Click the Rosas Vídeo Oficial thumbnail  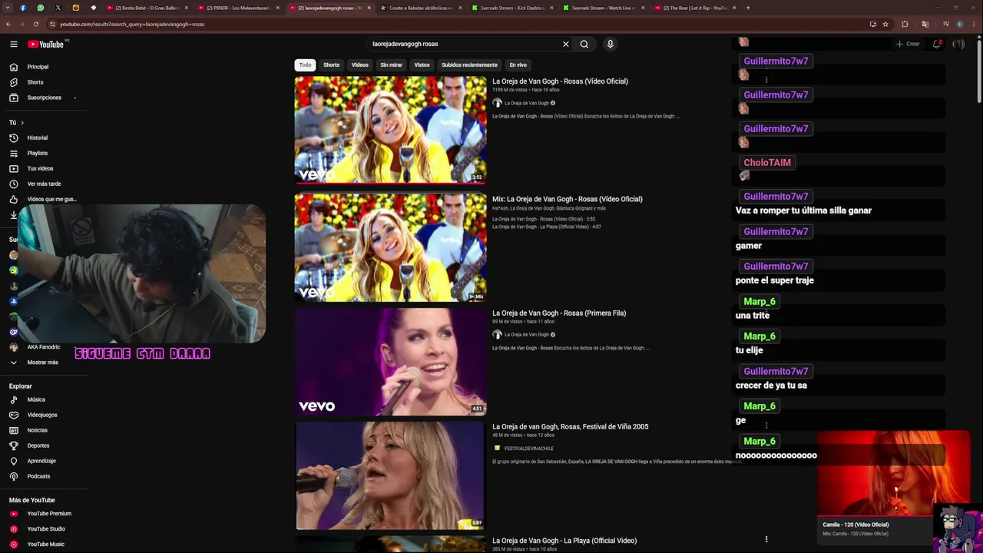(x=391, y=130)
